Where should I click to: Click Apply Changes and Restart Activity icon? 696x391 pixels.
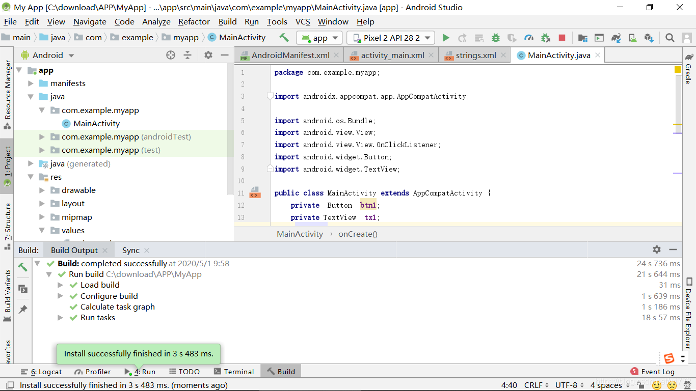tap(463, 38)
